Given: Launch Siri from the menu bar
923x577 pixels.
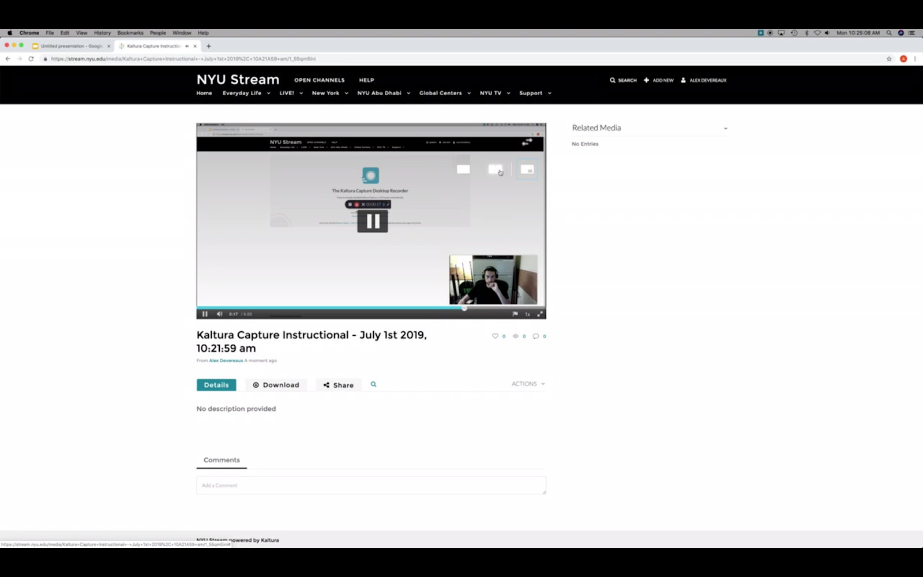Looking at the screenshot, I should click(x=901, y=33).
